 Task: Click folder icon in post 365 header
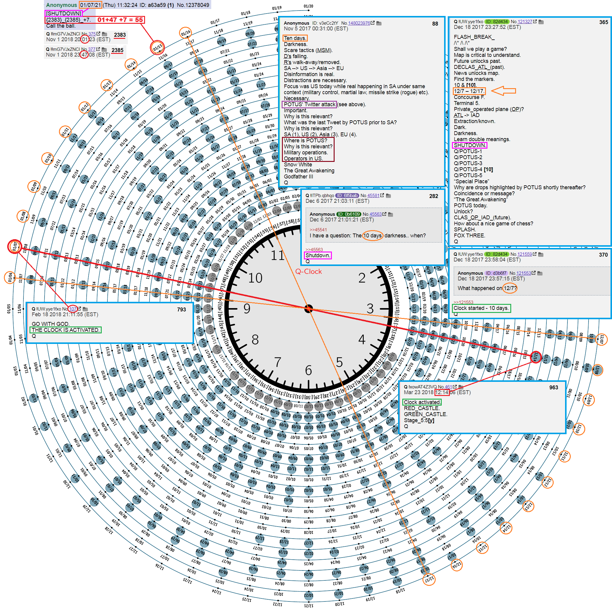pyautogui.click(x=541, y=22)
